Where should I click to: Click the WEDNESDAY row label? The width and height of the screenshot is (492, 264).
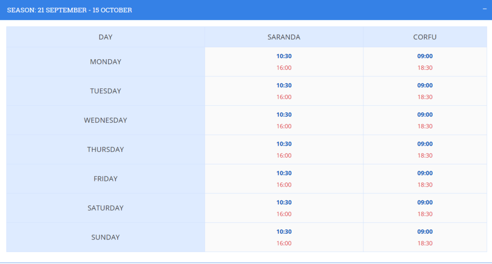click(x=105, y=120)
